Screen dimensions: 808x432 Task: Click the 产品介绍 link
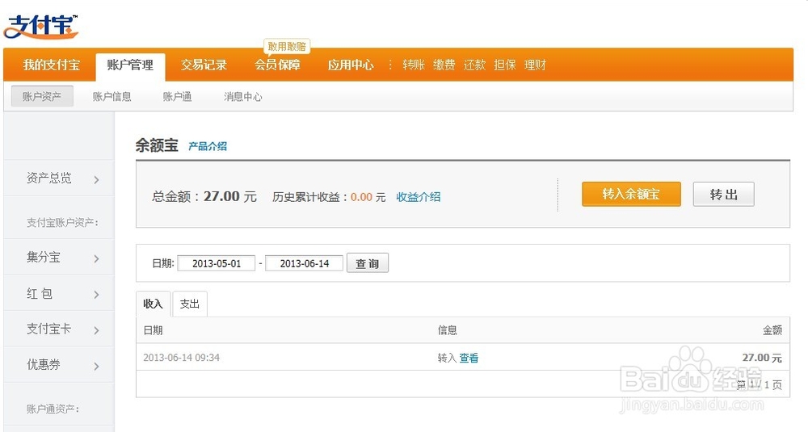pyautogui.click(x=208, y=146)
